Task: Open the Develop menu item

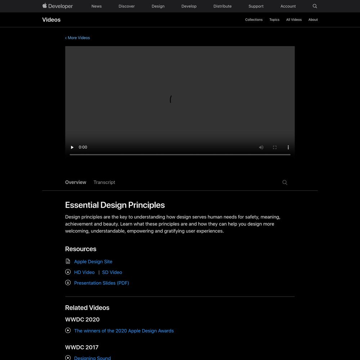Action: click(189, 6)
